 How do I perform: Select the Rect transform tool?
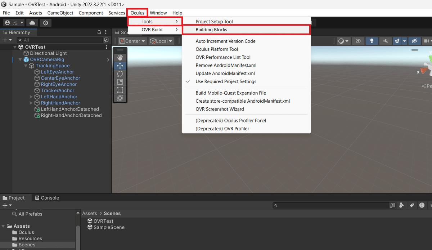(x=120, y=90)
